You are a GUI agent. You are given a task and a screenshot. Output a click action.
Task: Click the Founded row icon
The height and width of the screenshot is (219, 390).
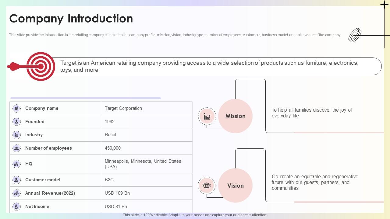pyautogui.click(x=16, y=122)
